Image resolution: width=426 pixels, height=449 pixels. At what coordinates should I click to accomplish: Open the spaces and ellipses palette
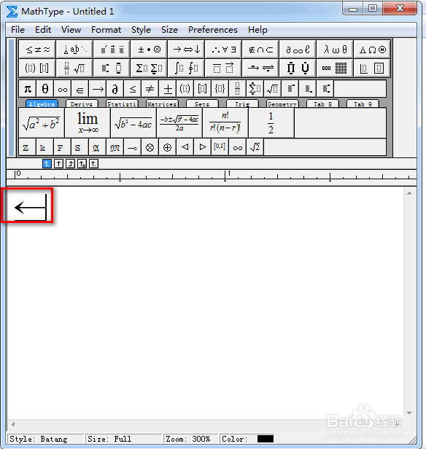pos(75,50)
